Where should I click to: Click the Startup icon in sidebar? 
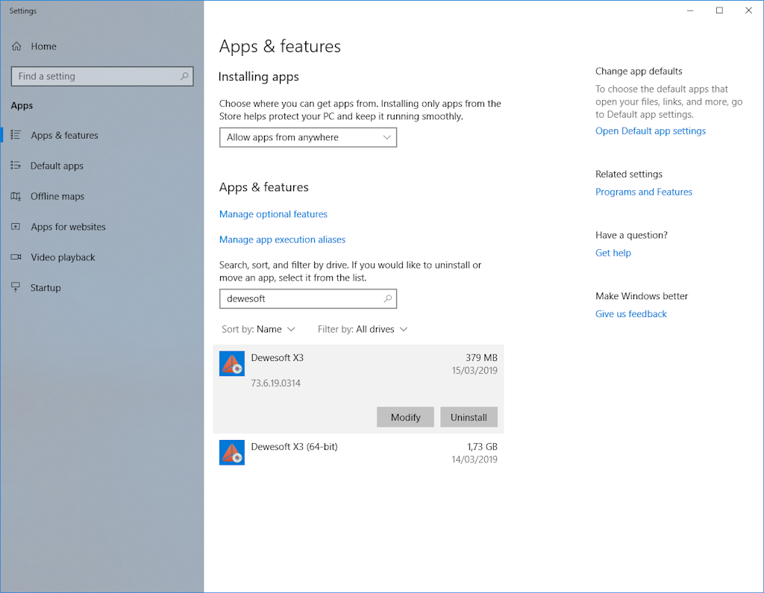tap(16, 287)
